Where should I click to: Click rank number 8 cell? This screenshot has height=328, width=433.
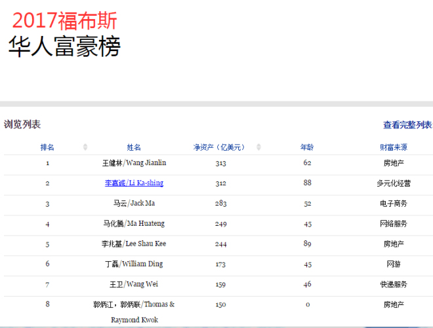click(x=47, y=304)
